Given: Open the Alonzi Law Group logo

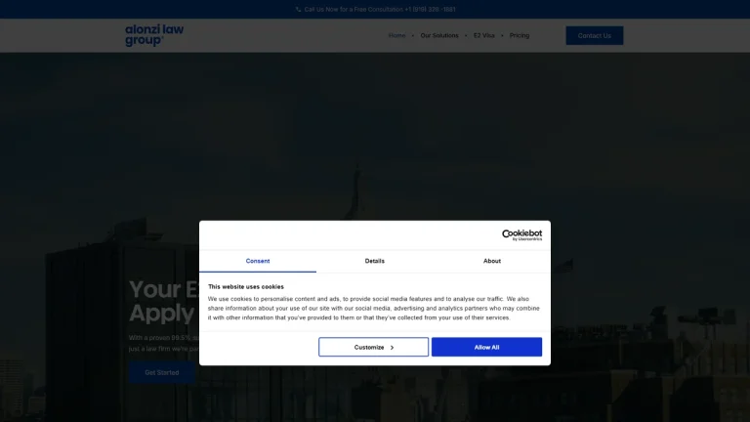Looking at the screenshot, I should [x=154, y=35].
